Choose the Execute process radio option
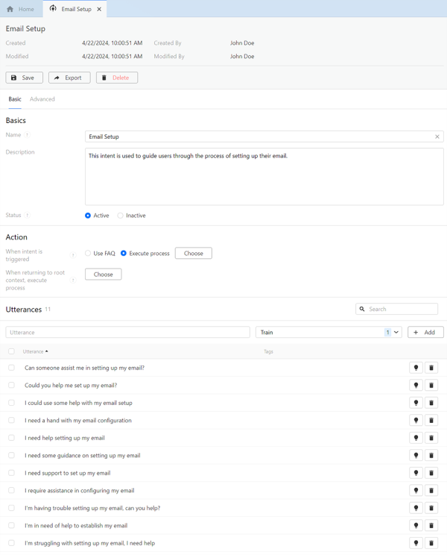The width and height of the screenshot is (447, 555). [x=124, y=253]
